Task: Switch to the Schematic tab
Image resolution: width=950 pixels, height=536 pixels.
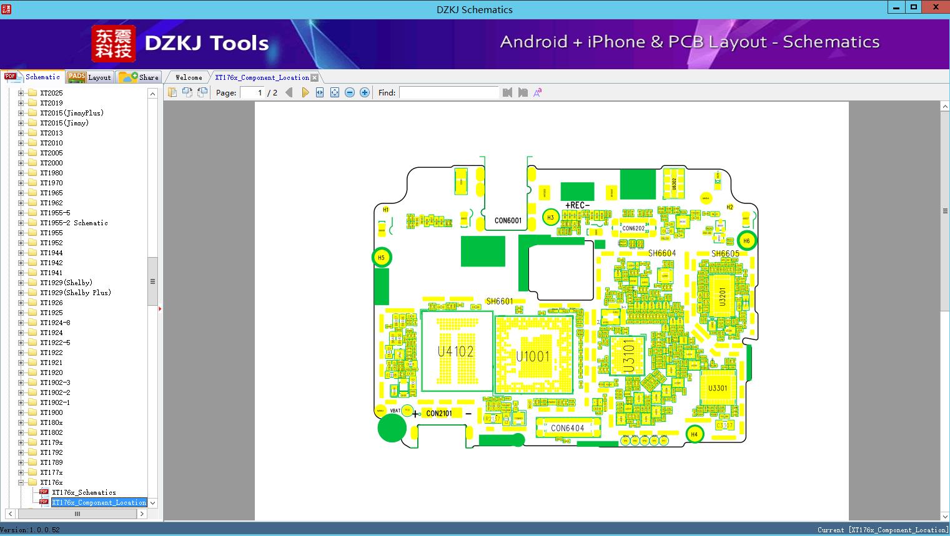Action: (x=32, y=77)
